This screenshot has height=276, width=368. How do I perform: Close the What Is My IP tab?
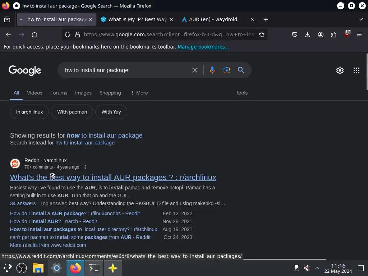pos(171,19)
